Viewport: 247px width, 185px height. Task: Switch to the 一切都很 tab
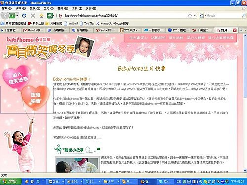pyautogui.click(x=154, y=30)
